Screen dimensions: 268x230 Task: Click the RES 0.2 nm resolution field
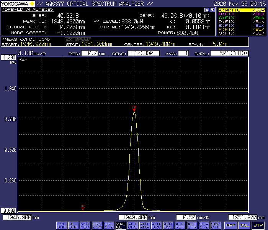point(90,53)
